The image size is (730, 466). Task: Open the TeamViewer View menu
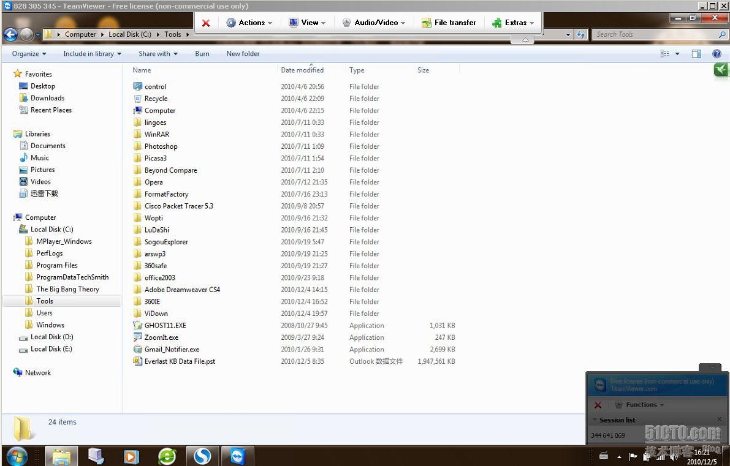coord(307,23)
